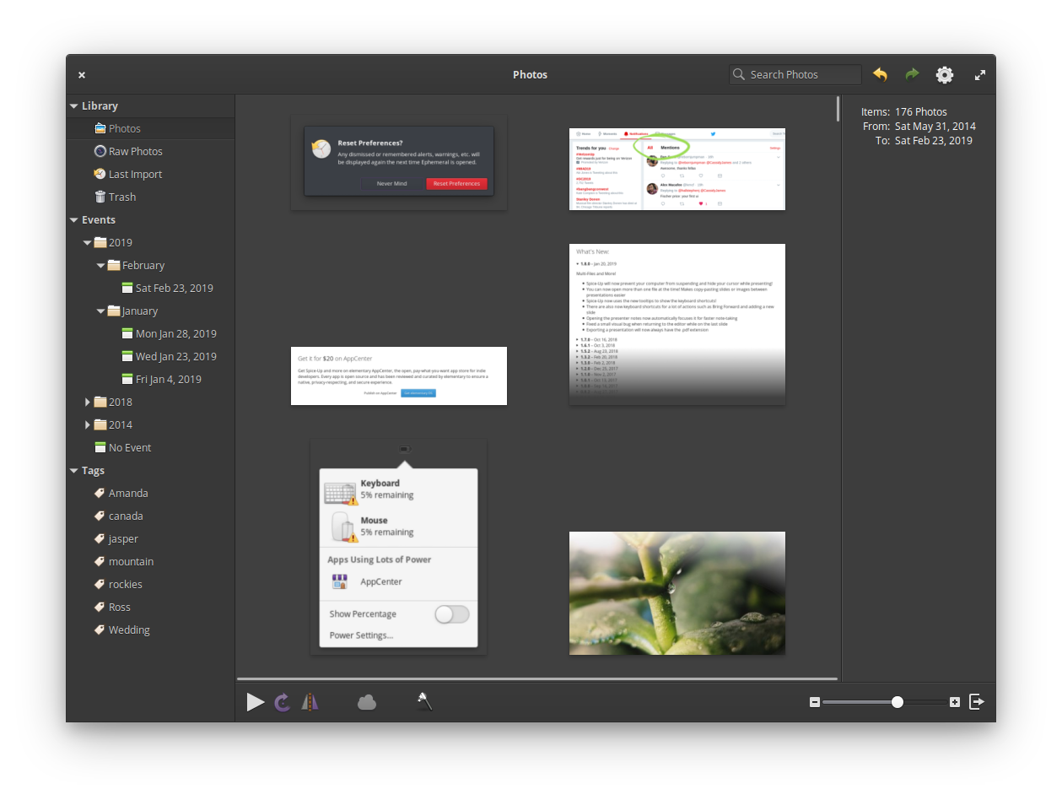Enter fullscreen mode

click(979, 74)
